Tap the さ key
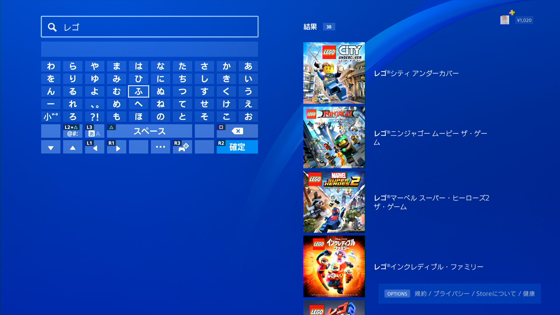 pyautogui.click(x=204, y=66)
